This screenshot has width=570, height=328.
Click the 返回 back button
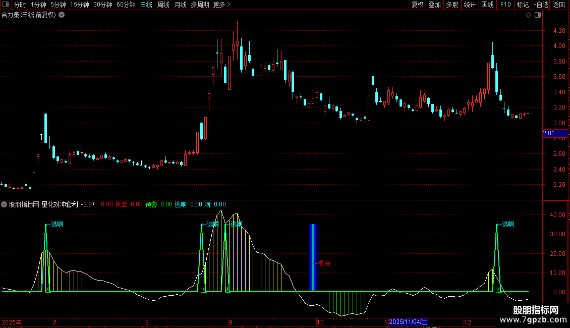click(x=559, y=5)
